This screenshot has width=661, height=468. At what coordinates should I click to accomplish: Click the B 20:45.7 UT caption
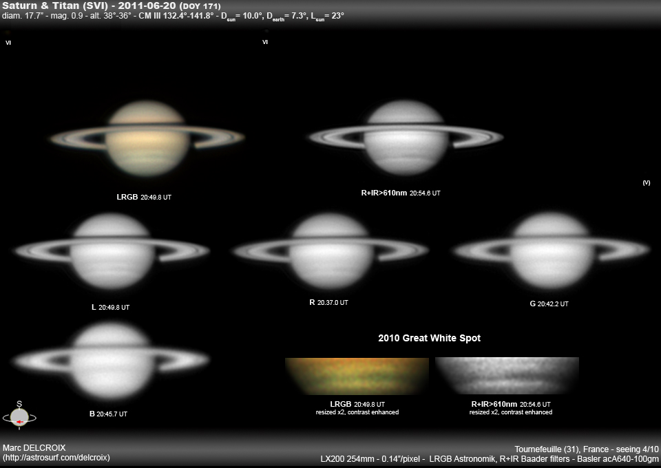click(x=108, y=414)
